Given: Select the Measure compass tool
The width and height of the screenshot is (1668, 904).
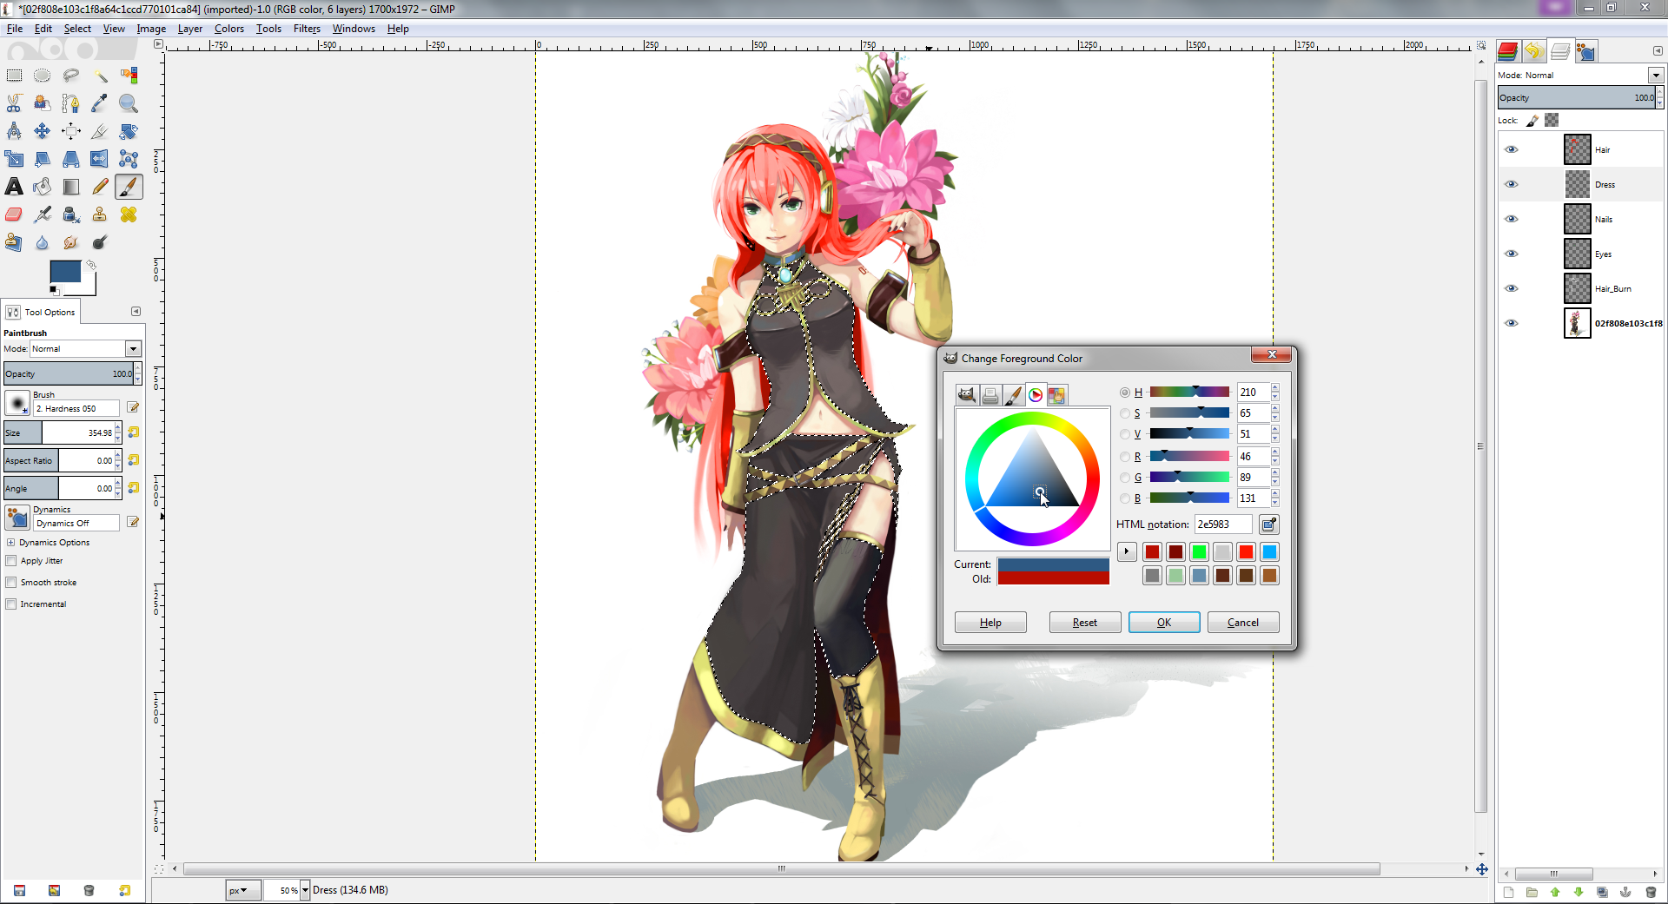Looking at the screenshot, I should 14,131.
